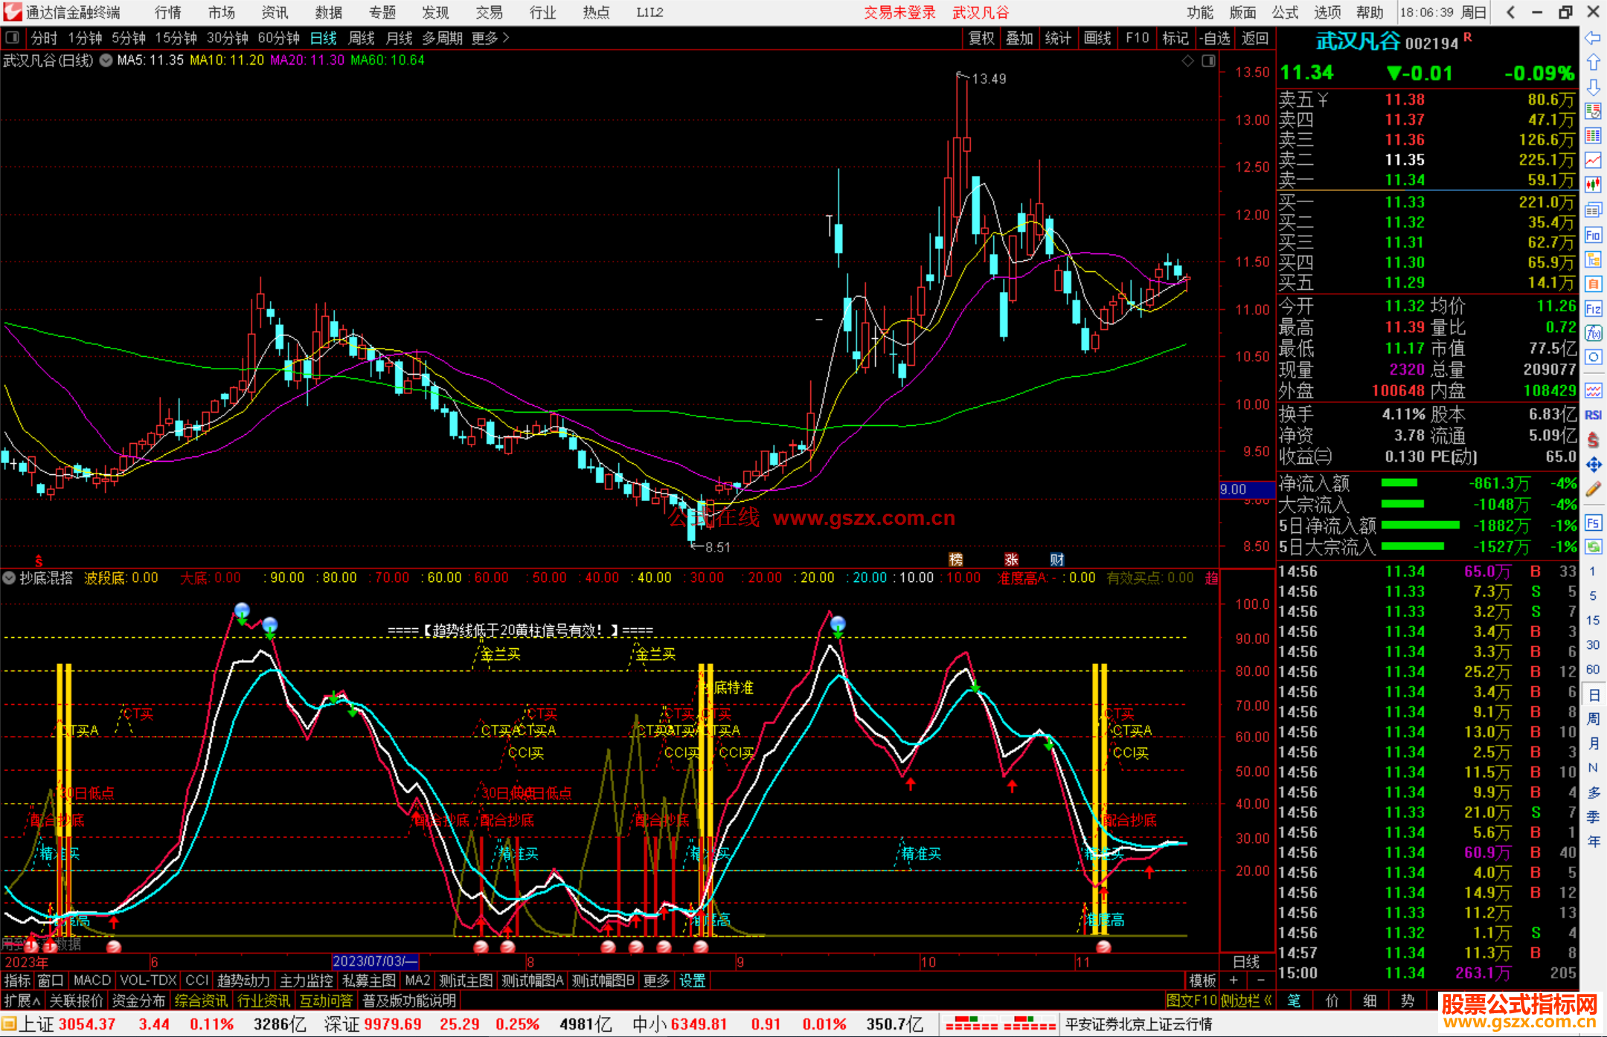This screenshot has height=1037, width=1607.
Task: Switch to the MACD indicator tab
Action: point(92,981)
